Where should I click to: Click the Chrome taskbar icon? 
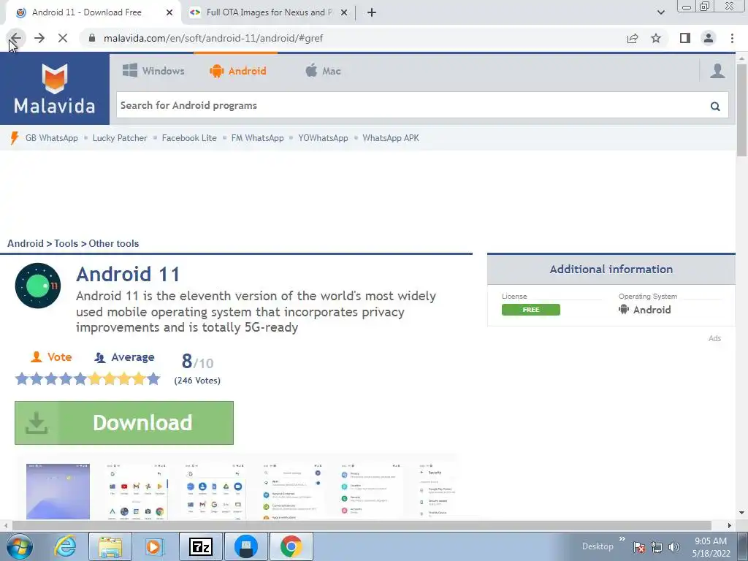point(291,546)
